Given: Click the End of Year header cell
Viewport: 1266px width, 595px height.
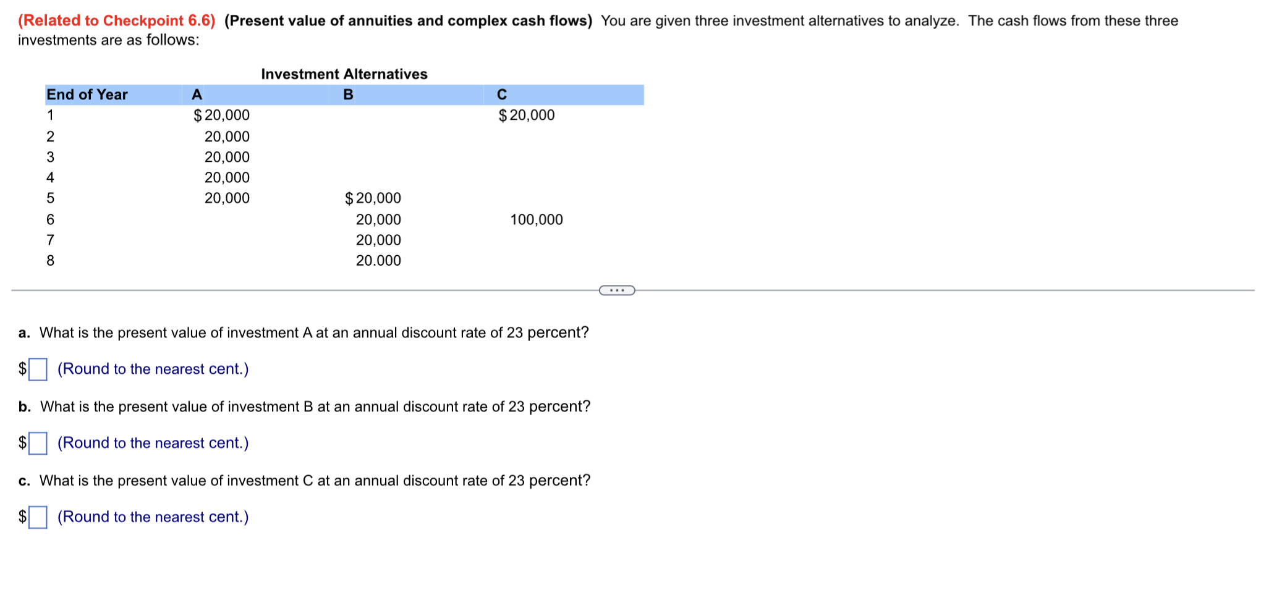Looking at the screenshot, I should 87,95.
